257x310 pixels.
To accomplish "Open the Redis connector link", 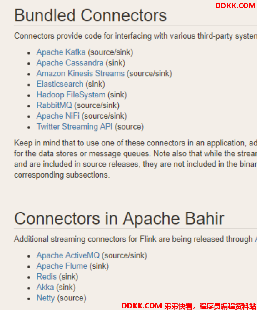I will click(x=47, y=277).
